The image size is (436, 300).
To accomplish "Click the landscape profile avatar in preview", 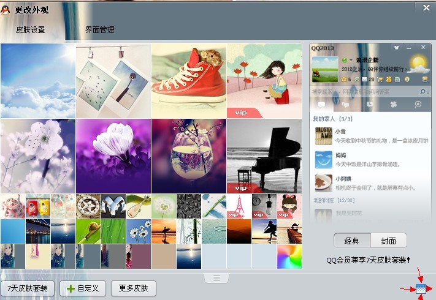I will (x=325, y=69).
